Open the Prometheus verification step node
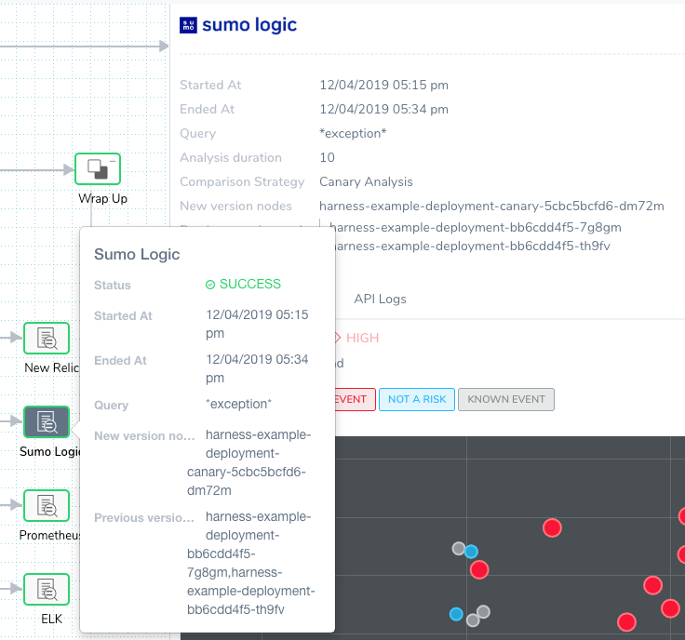The height and width of the screenshot is (640, 685). (x=47, y=505)
